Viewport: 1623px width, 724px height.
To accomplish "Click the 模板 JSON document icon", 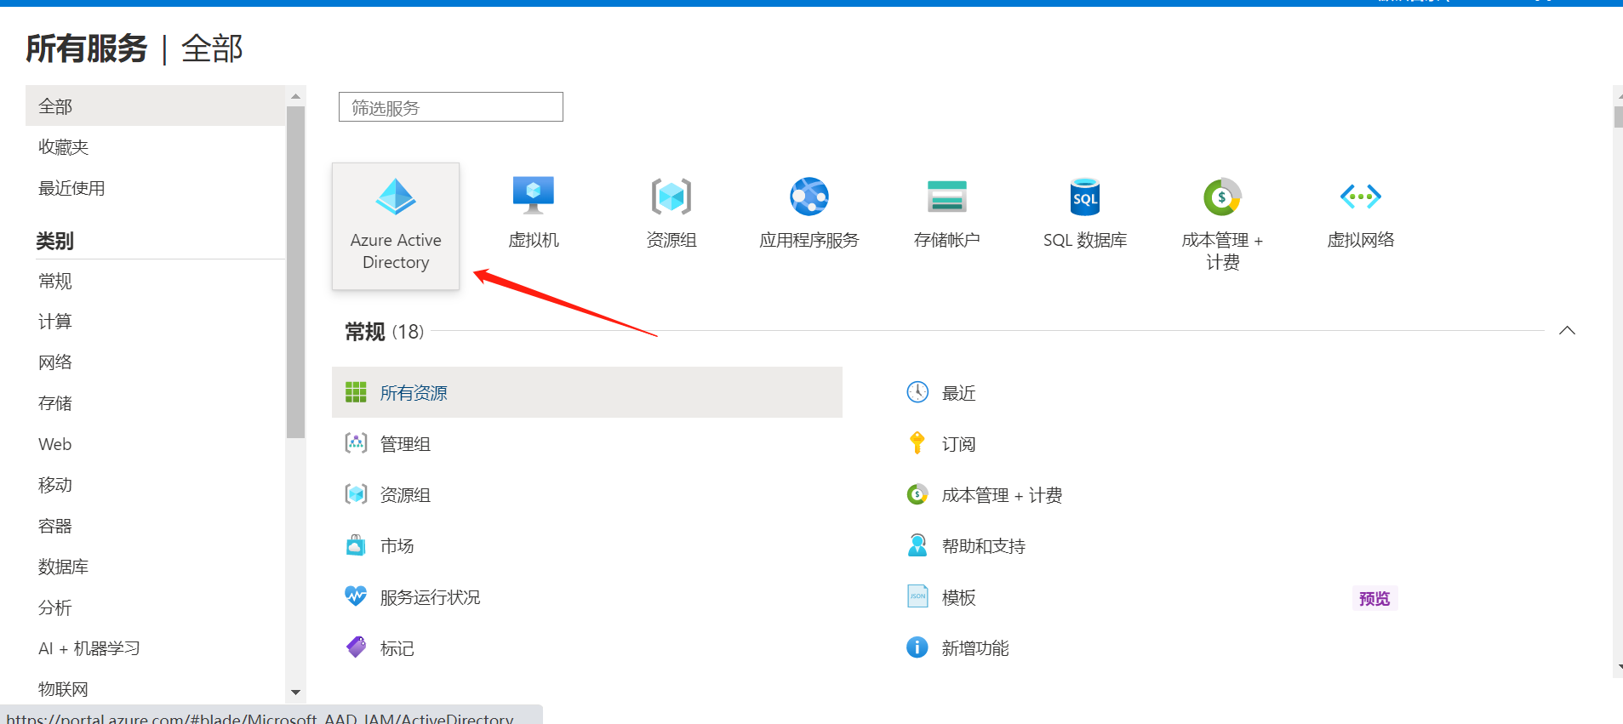I will [x=917, y=596].
